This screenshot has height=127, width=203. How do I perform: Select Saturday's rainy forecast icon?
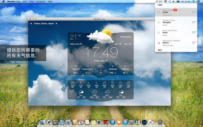pyautogui.click(x=81, y=92)
